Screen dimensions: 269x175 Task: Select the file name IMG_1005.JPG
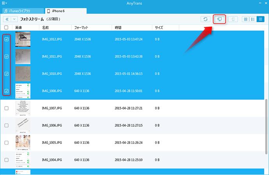coord(52,143)
